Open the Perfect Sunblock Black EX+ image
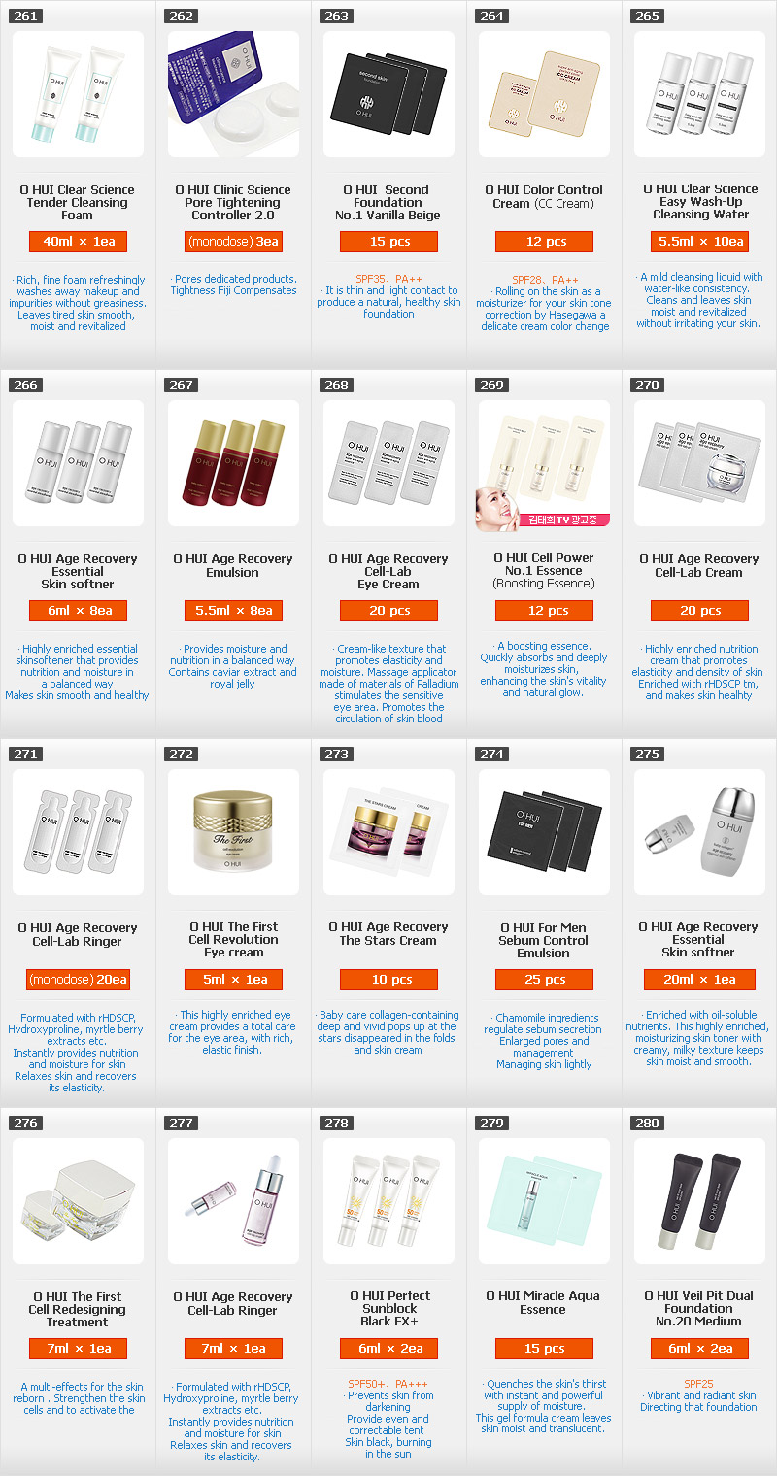This screenshot has width=777, height=1476. coord(388,1201)
